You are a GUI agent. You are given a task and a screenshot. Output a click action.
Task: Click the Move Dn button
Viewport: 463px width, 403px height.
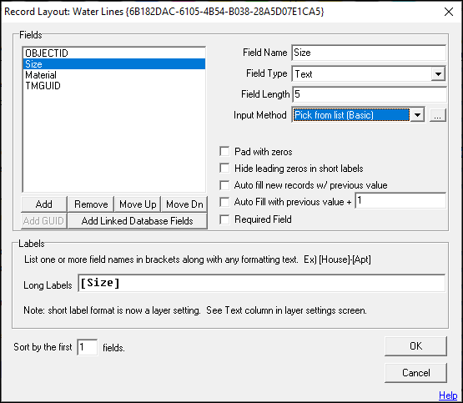coord(184,204)
